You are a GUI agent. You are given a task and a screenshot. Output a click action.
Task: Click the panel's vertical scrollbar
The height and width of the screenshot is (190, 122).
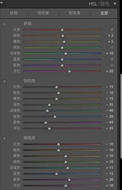121,116
